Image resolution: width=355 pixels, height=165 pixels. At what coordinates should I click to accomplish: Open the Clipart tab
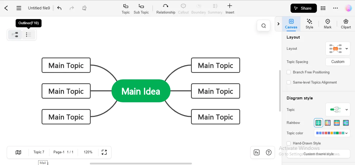(346, 24)
